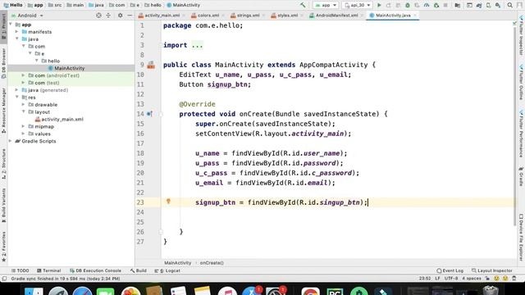Run the app with the green play icon
The width and height of the screenshot is (525, 295).
[x=379, y=5]
